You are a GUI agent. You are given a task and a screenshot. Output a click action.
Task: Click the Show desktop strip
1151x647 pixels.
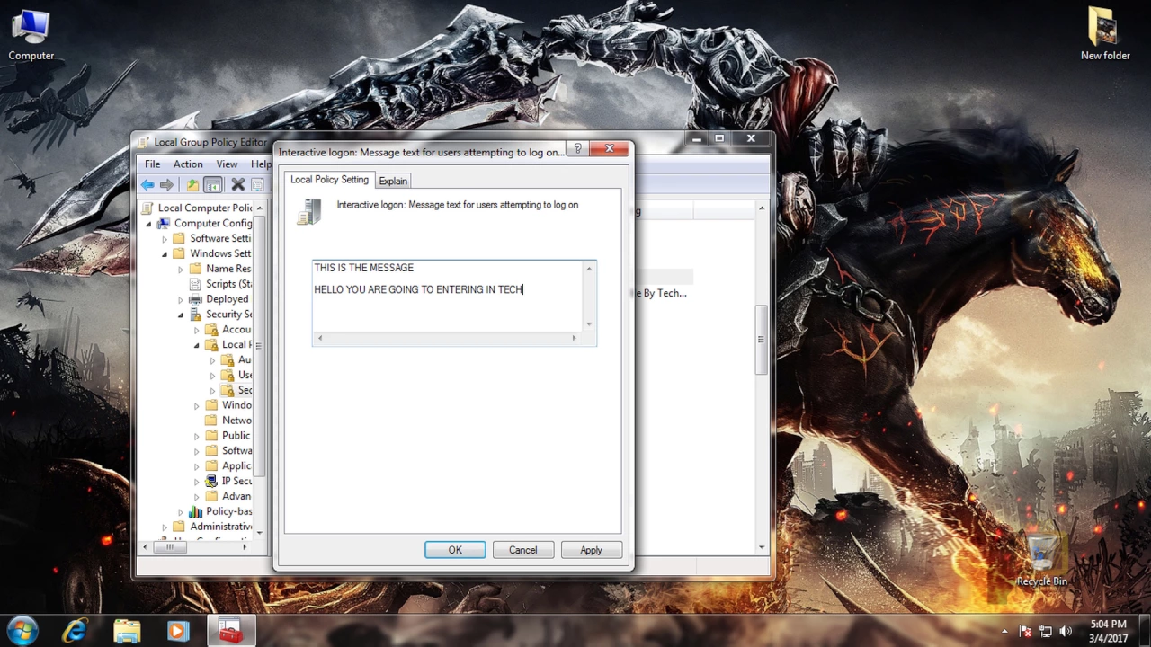1145,631
